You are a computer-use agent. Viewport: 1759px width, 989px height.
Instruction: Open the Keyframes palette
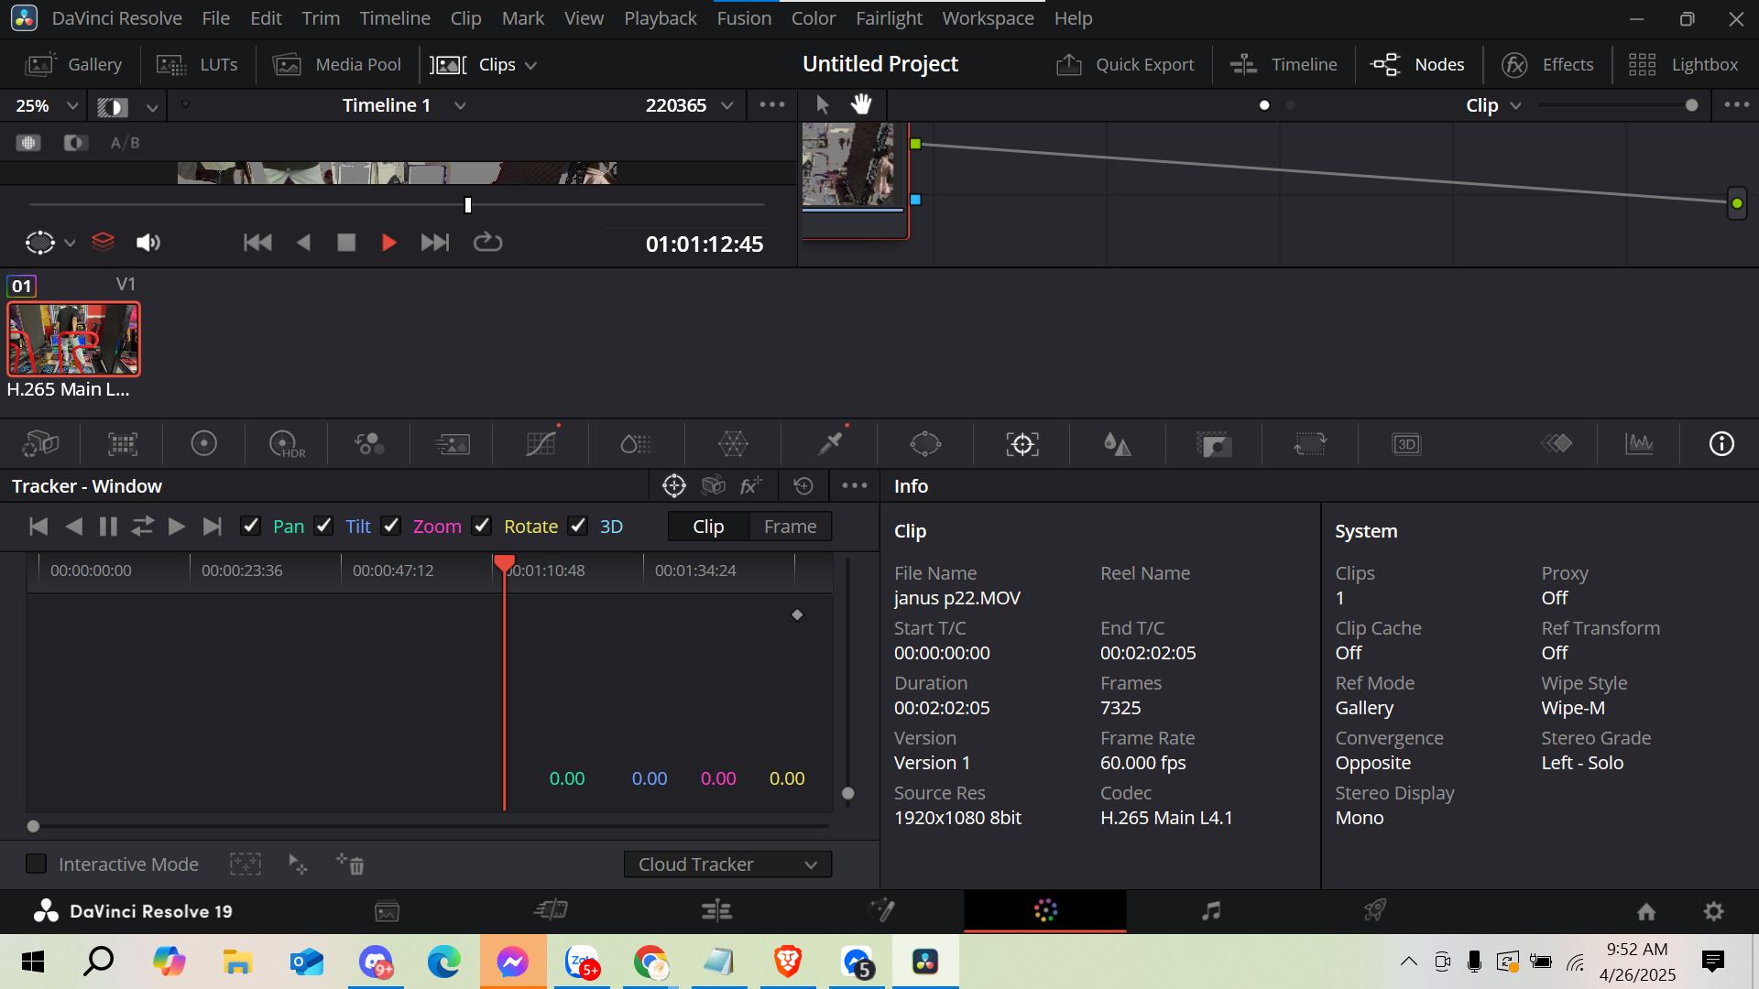coord(1557,444)
